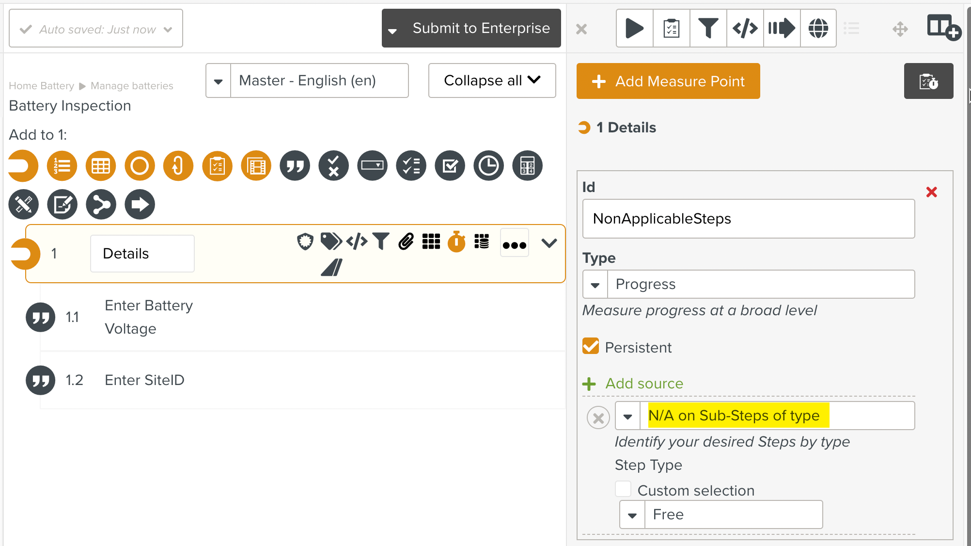Click the paperclip attachment icon on step 1
The image size is (971, 546).
406,241
